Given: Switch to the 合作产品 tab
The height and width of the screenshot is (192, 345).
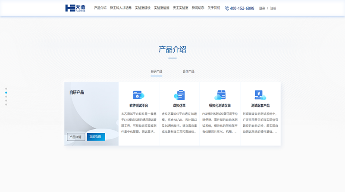Looking at the screenshot, I should point(188,71).
